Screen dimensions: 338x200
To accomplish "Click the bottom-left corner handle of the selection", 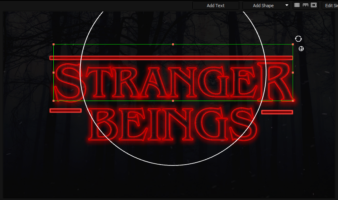I will click(53, 101).
